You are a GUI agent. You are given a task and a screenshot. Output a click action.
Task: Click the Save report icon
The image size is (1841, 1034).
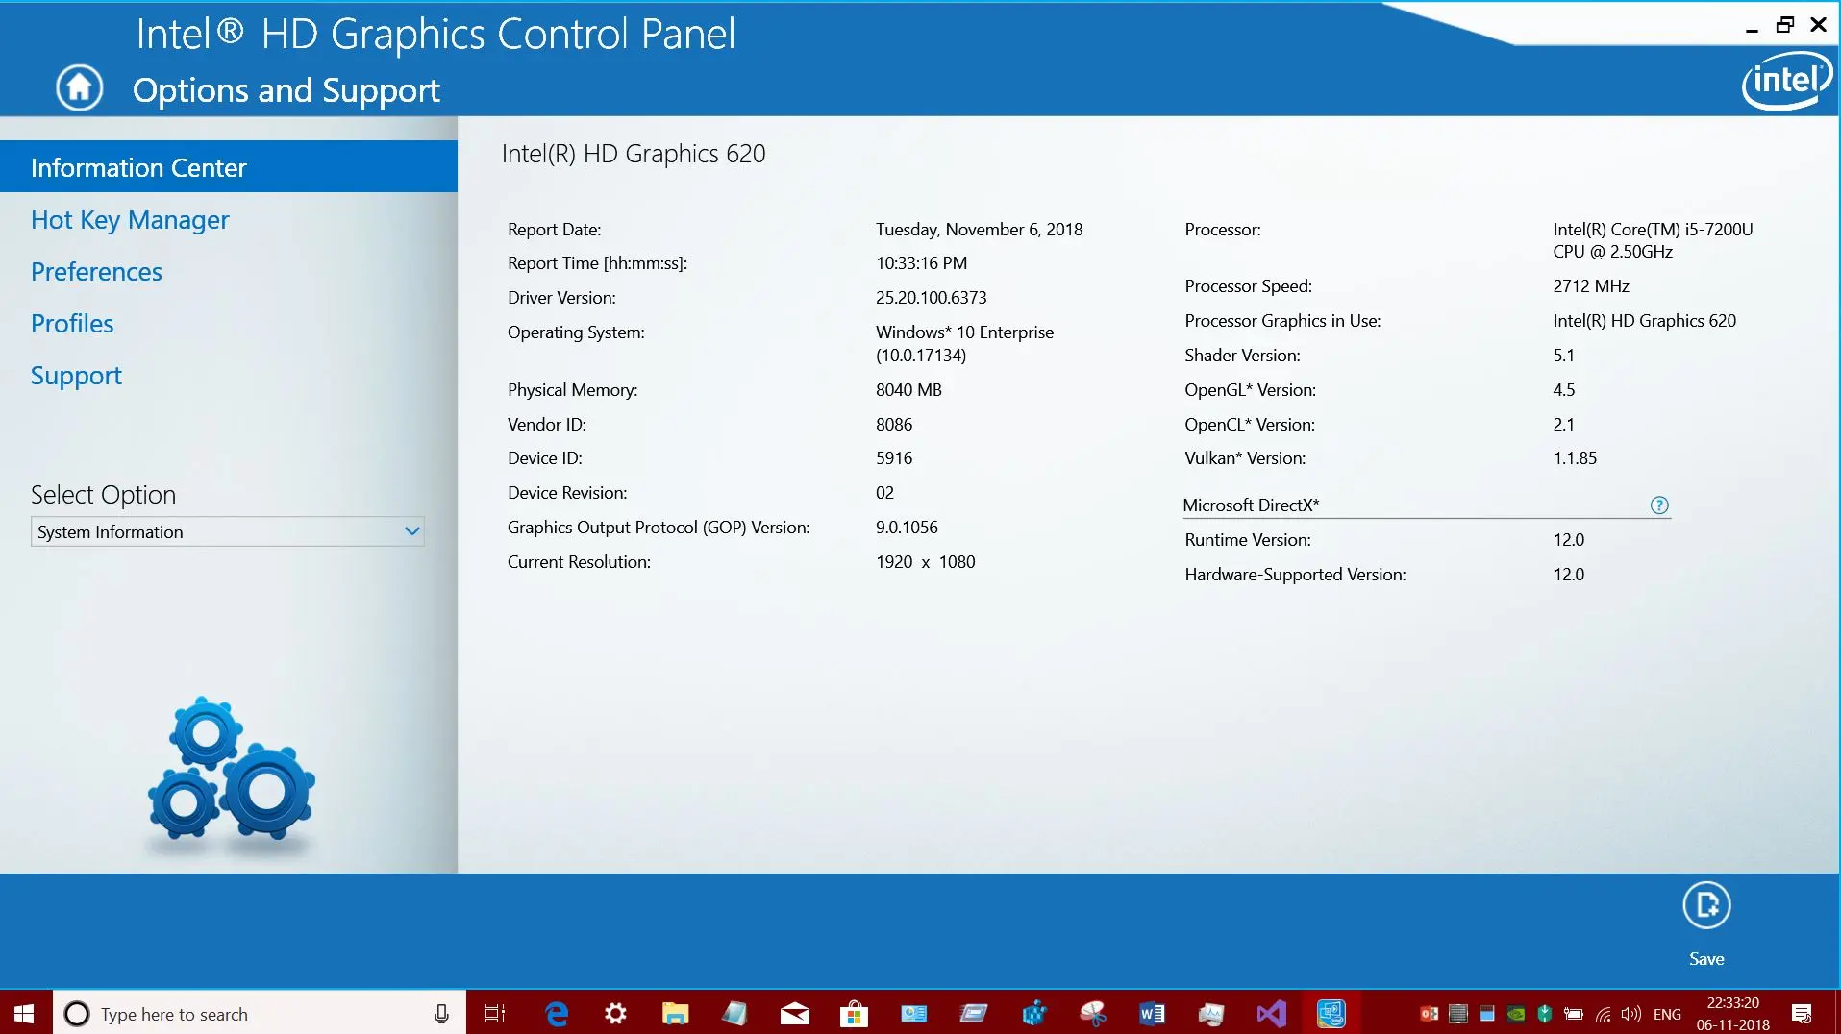point(1706,905)
